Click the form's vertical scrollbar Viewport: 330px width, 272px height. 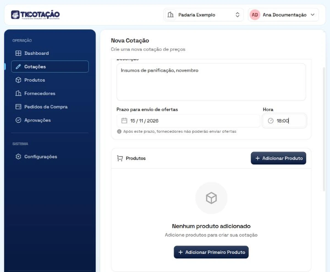pos(324,129)
